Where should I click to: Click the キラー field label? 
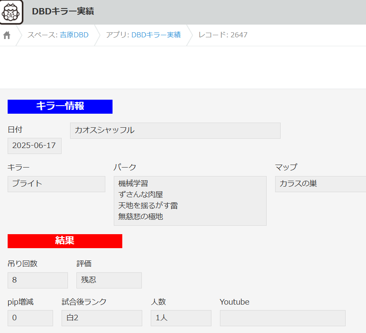click(x=19, y=167)
